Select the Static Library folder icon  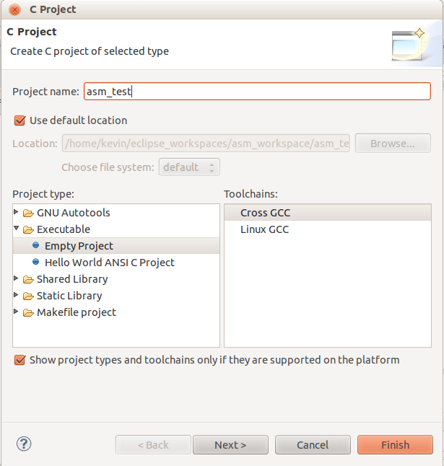[28, 296]
